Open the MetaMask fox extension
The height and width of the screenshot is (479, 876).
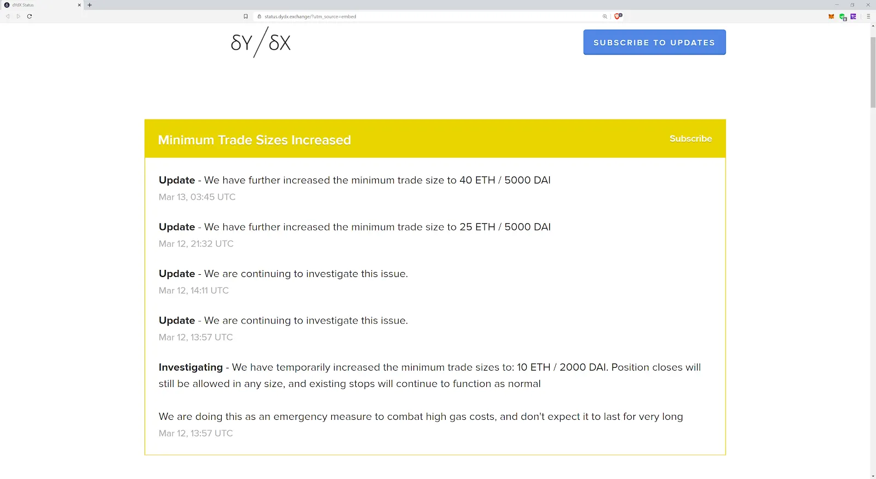click(x=831, y=16)
